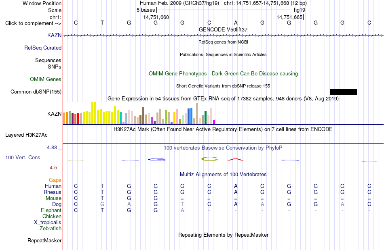Click the Dog species row label
384x250 pixels.
click(x=57, y=204)
